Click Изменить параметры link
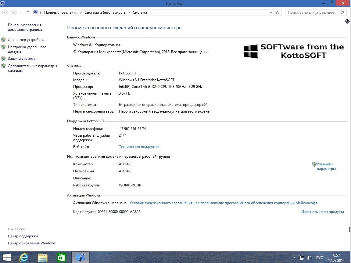351x263 pixels. [326, 167]
